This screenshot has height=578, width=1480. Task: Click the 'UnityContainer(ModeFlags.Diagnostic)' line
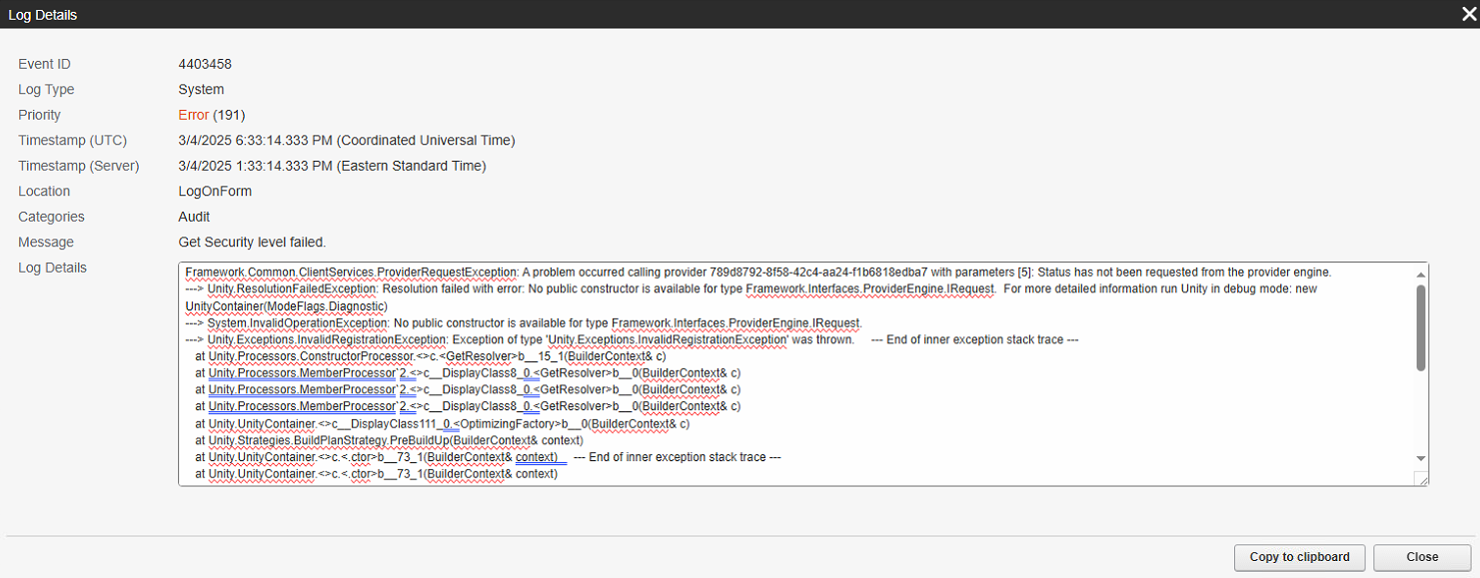tap(286, 305)
